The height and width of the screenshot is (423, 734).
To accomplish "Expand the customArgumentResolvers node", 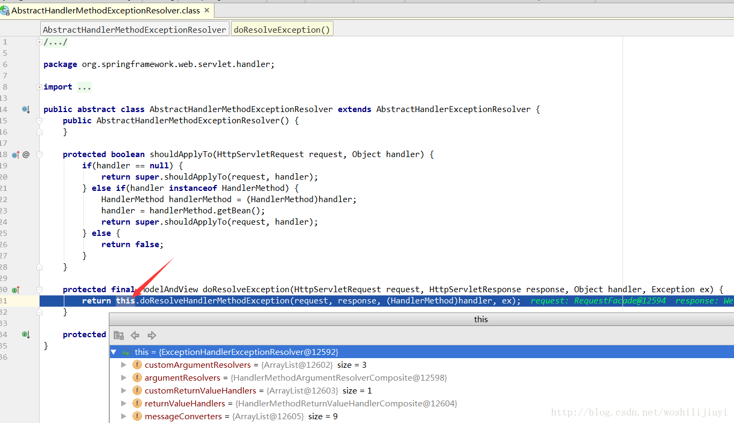I will click(124, 365).
